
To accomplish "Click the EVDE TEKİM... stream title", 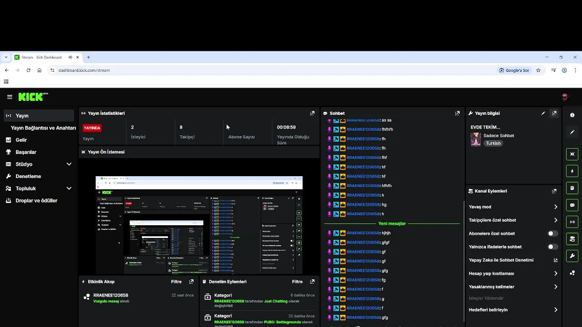I will [x=485, y=127].
